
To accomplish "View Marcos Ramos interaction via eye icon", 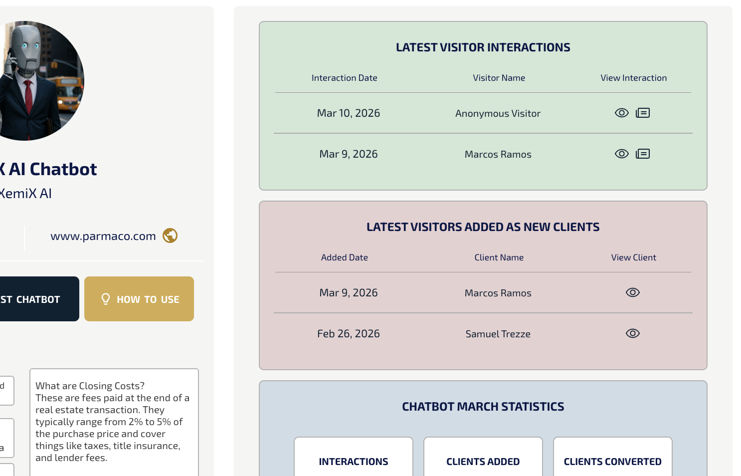I will click(621, 154).
